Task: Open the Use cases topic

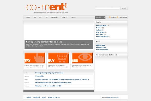Action: 100,32
